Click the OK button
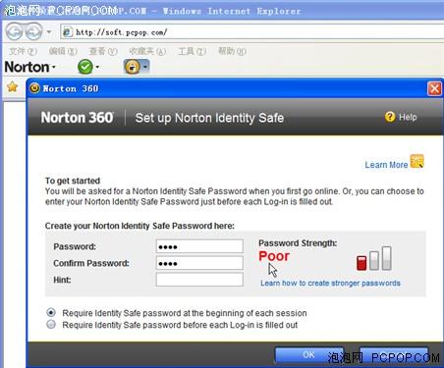 click(309, 355)
